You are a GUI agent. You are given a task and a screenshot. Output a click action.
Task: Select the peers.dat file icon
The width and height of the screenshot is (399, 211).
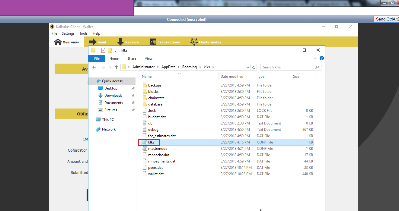(145, 168)
